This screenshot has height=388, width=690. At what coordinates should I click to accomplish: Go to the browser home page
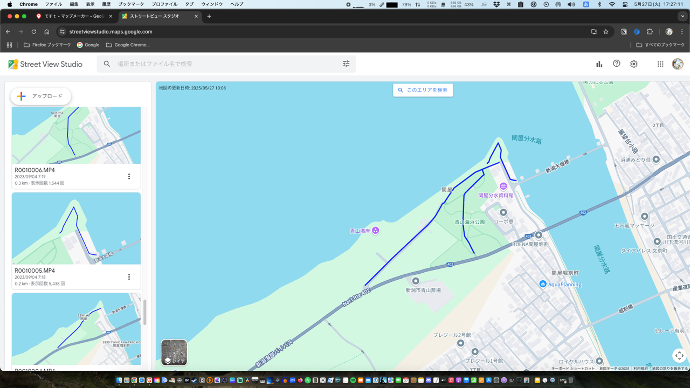(47, 32)
